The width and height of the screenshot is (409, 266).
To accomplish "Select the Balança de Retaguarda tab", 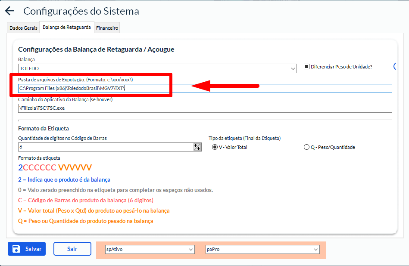I will point(66,28).
